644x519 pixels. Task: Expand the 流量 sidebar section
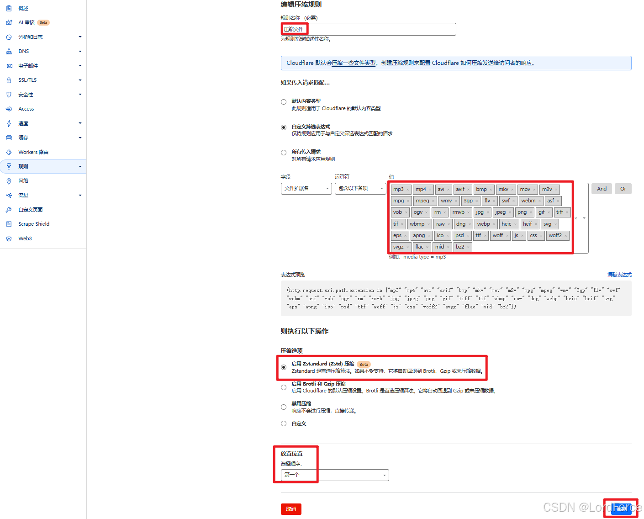pyautogui.click(x=80, y=195)
